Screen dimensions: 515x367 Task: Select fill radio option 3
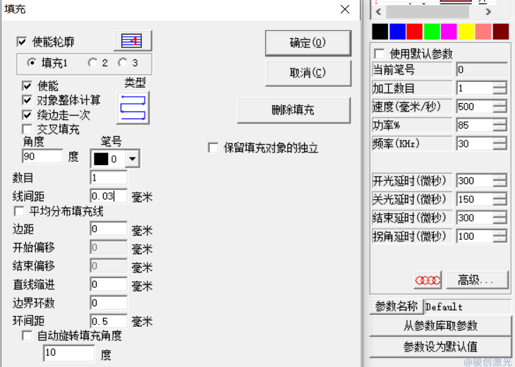click(x=123, y=62)
